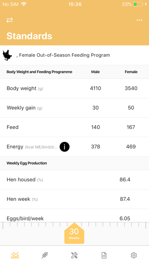Tap the Hen housed percentage row
The width and height of the screenshot is (149, 265).
pyautogui.click(x=74, y=180)
